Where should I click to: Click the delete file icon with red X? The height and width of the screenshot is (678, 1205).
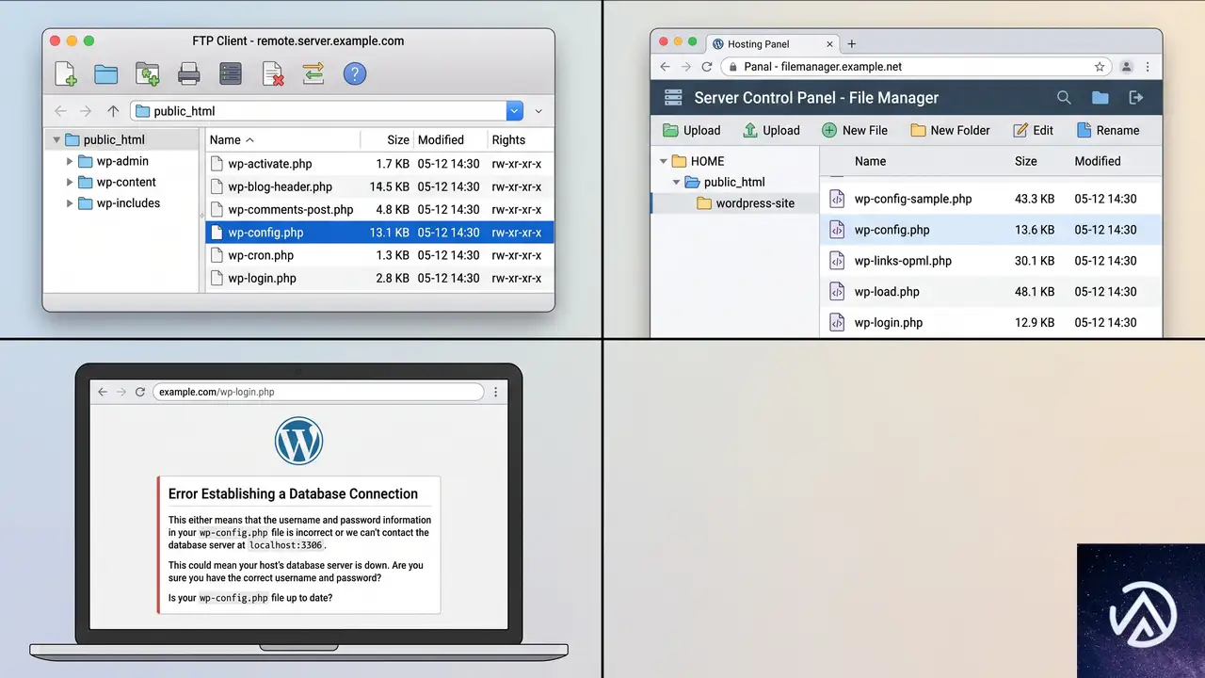(273, 74)
